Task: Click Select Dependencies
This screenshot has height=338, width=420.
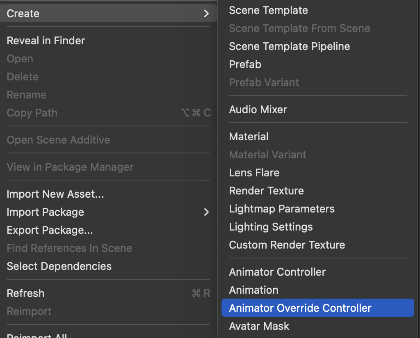Action: click(x=59, y=266)
